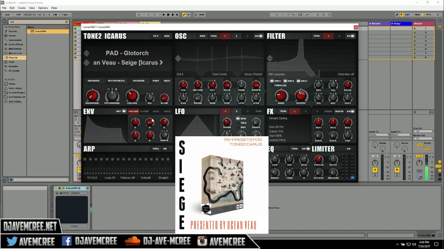Click the Arrangement Record button
This screenshot has height=249, width=444.
173,15
